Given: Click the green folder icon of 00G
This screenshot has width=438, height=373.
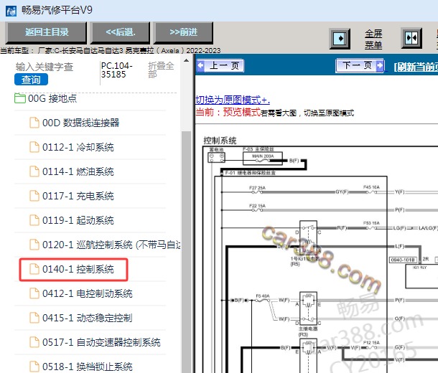Looking at the screenshot, I should [x=20, y=98].
